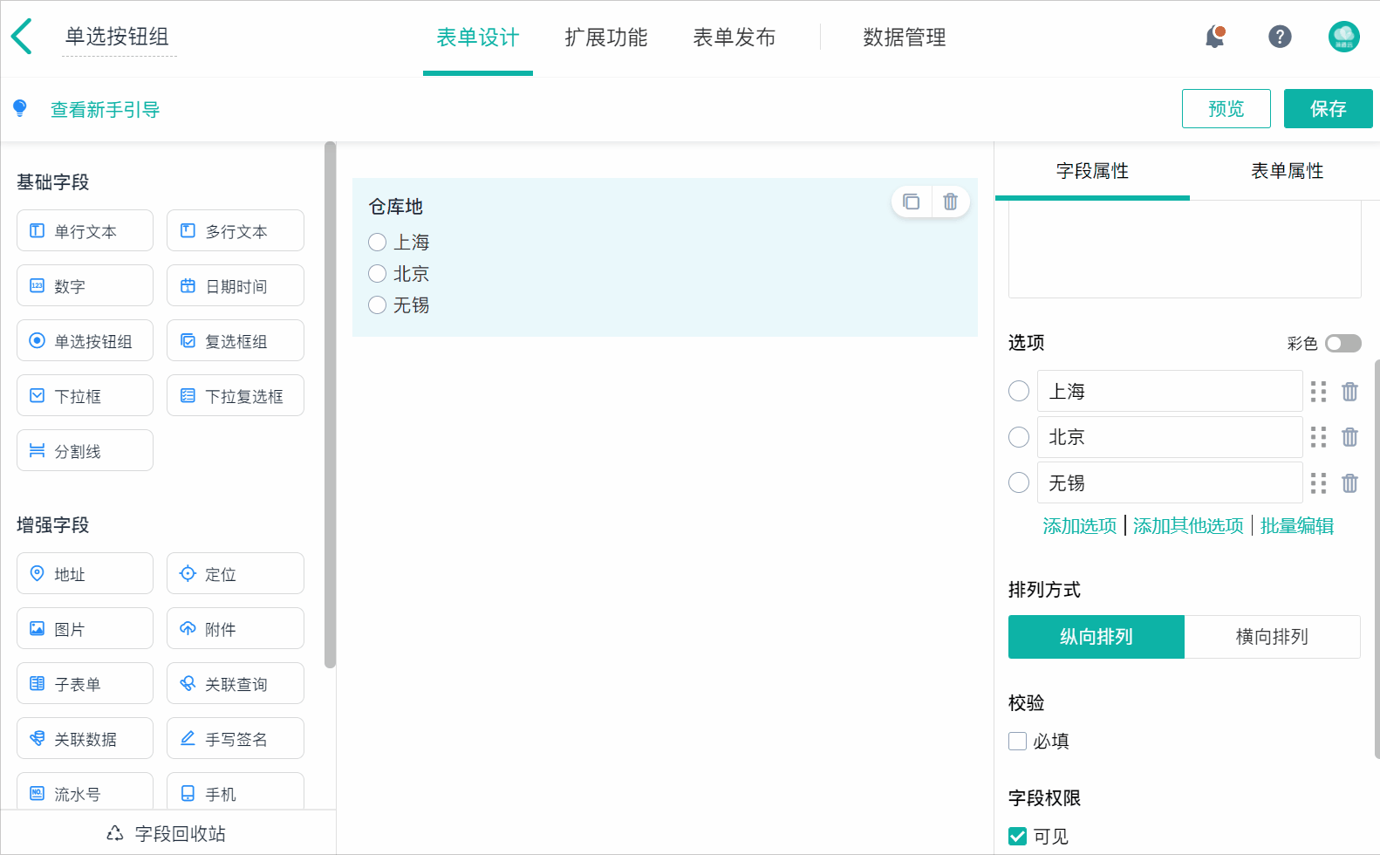Open the user avatar menu

coord(1343,37)
